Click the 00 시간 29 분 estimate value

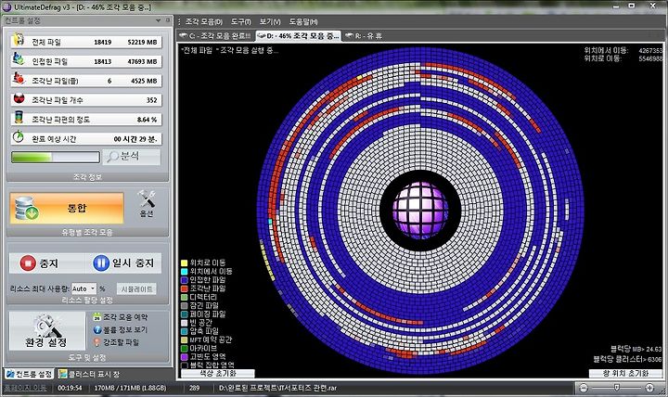click(135, 139)
